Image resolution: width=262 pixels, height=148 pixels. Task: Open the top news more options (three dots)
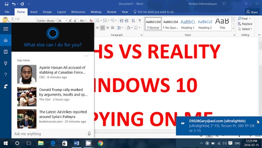pyautogui.click(x=87, y=56)
